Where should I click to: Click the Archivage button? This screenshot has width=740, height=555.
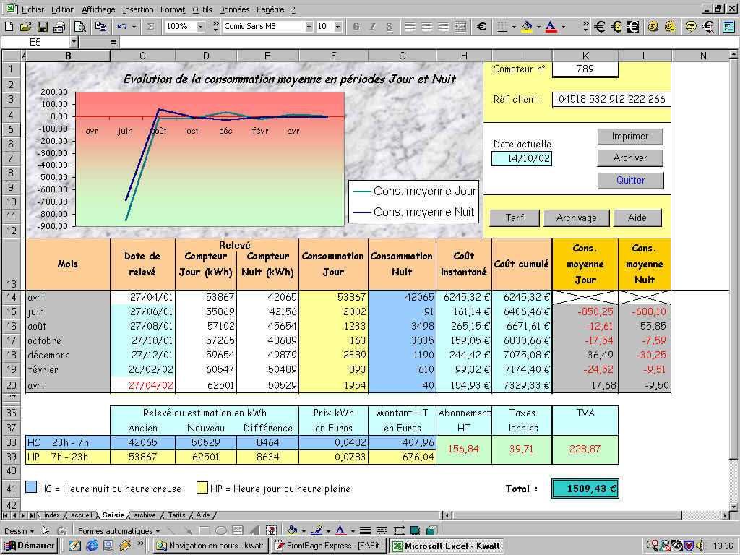576,218
